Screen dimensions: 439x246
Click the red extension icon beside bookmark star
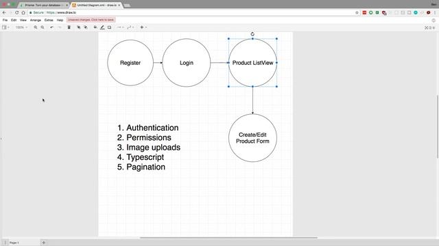[x=364, y=12]
